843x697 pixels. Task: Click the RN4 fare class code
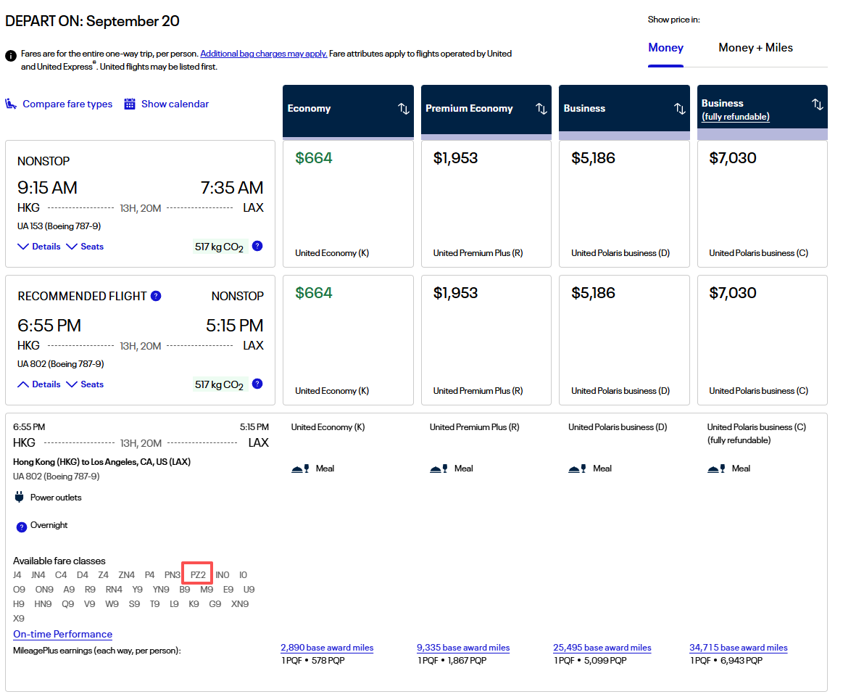click(x=114, y=590)
